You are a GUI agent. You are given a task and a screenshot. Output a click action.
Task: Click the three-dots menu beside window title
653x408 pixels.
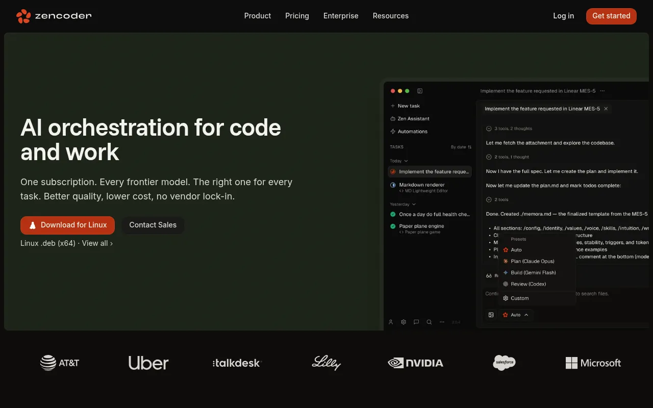(602, 91)
